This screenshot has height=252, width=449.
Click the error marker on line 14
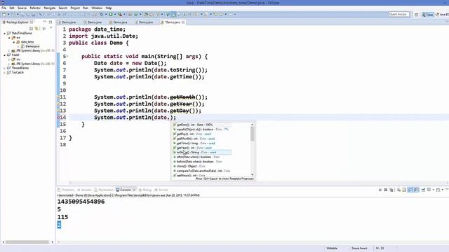(x=58, y=118)
